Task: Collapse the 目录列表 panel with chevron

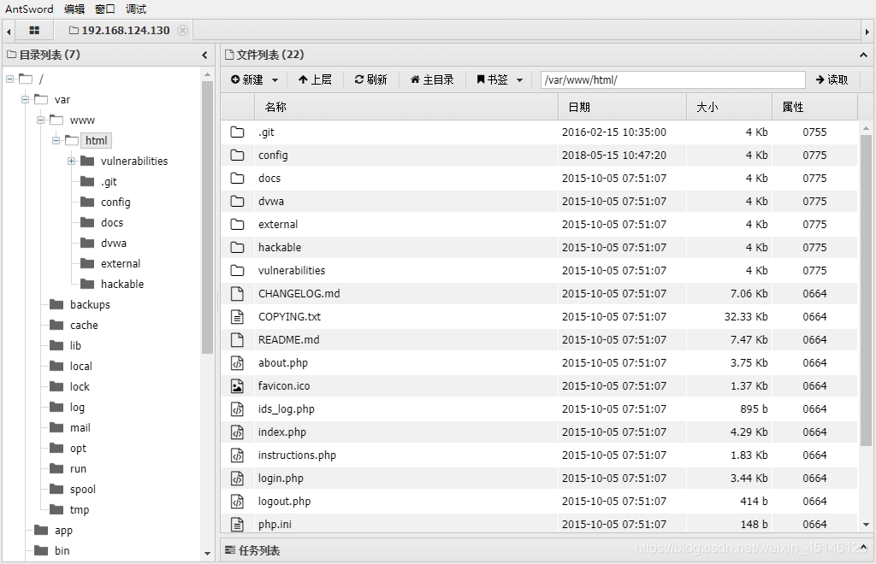Action: click(204, 55)
